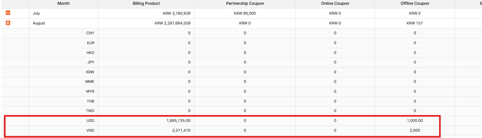Select the July month cell

pos(36,13)
